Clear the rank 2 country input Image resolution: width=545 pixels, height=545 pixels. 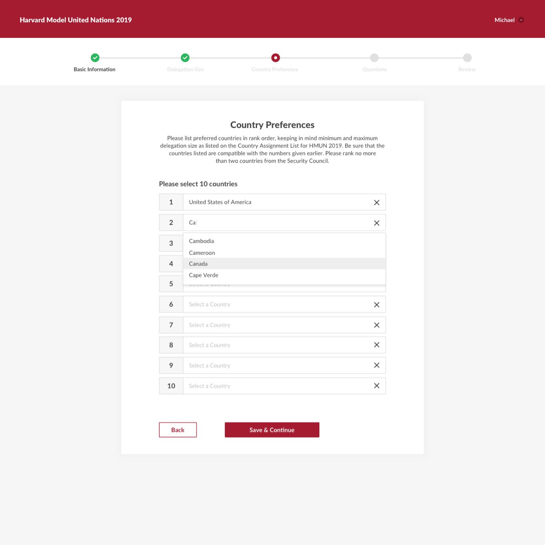coord(377,223)
